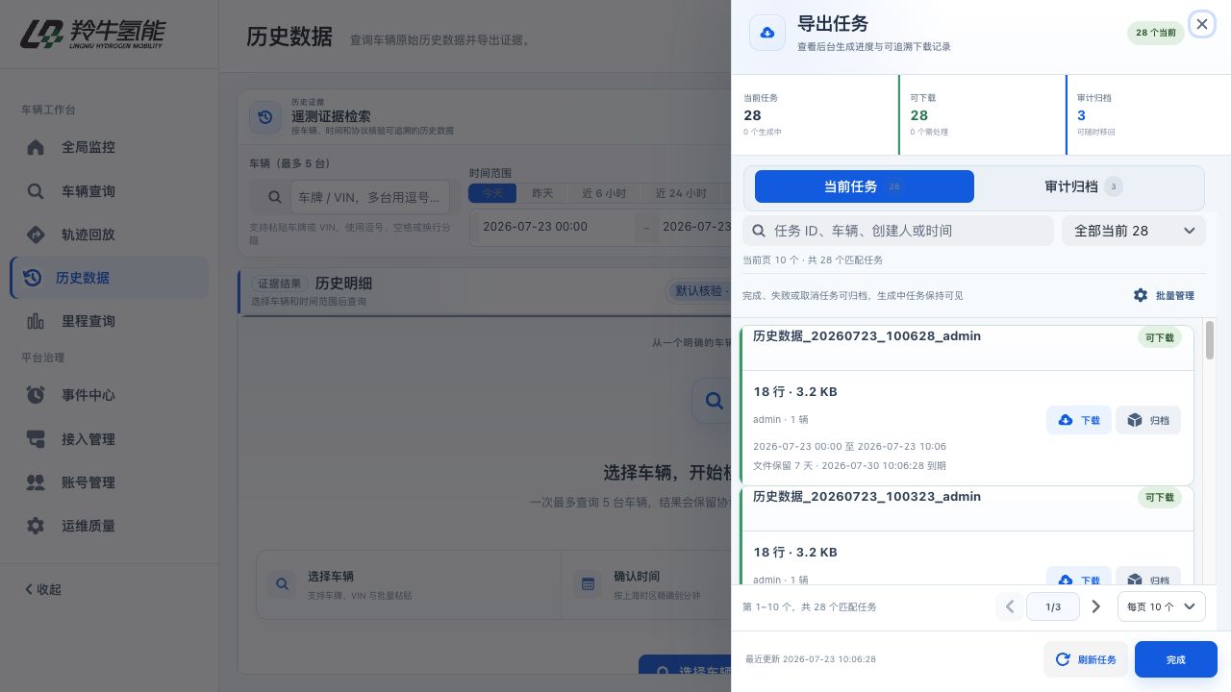
Task: Click the 遥测证据检索 history icon
Action: (x=265, y=117)
